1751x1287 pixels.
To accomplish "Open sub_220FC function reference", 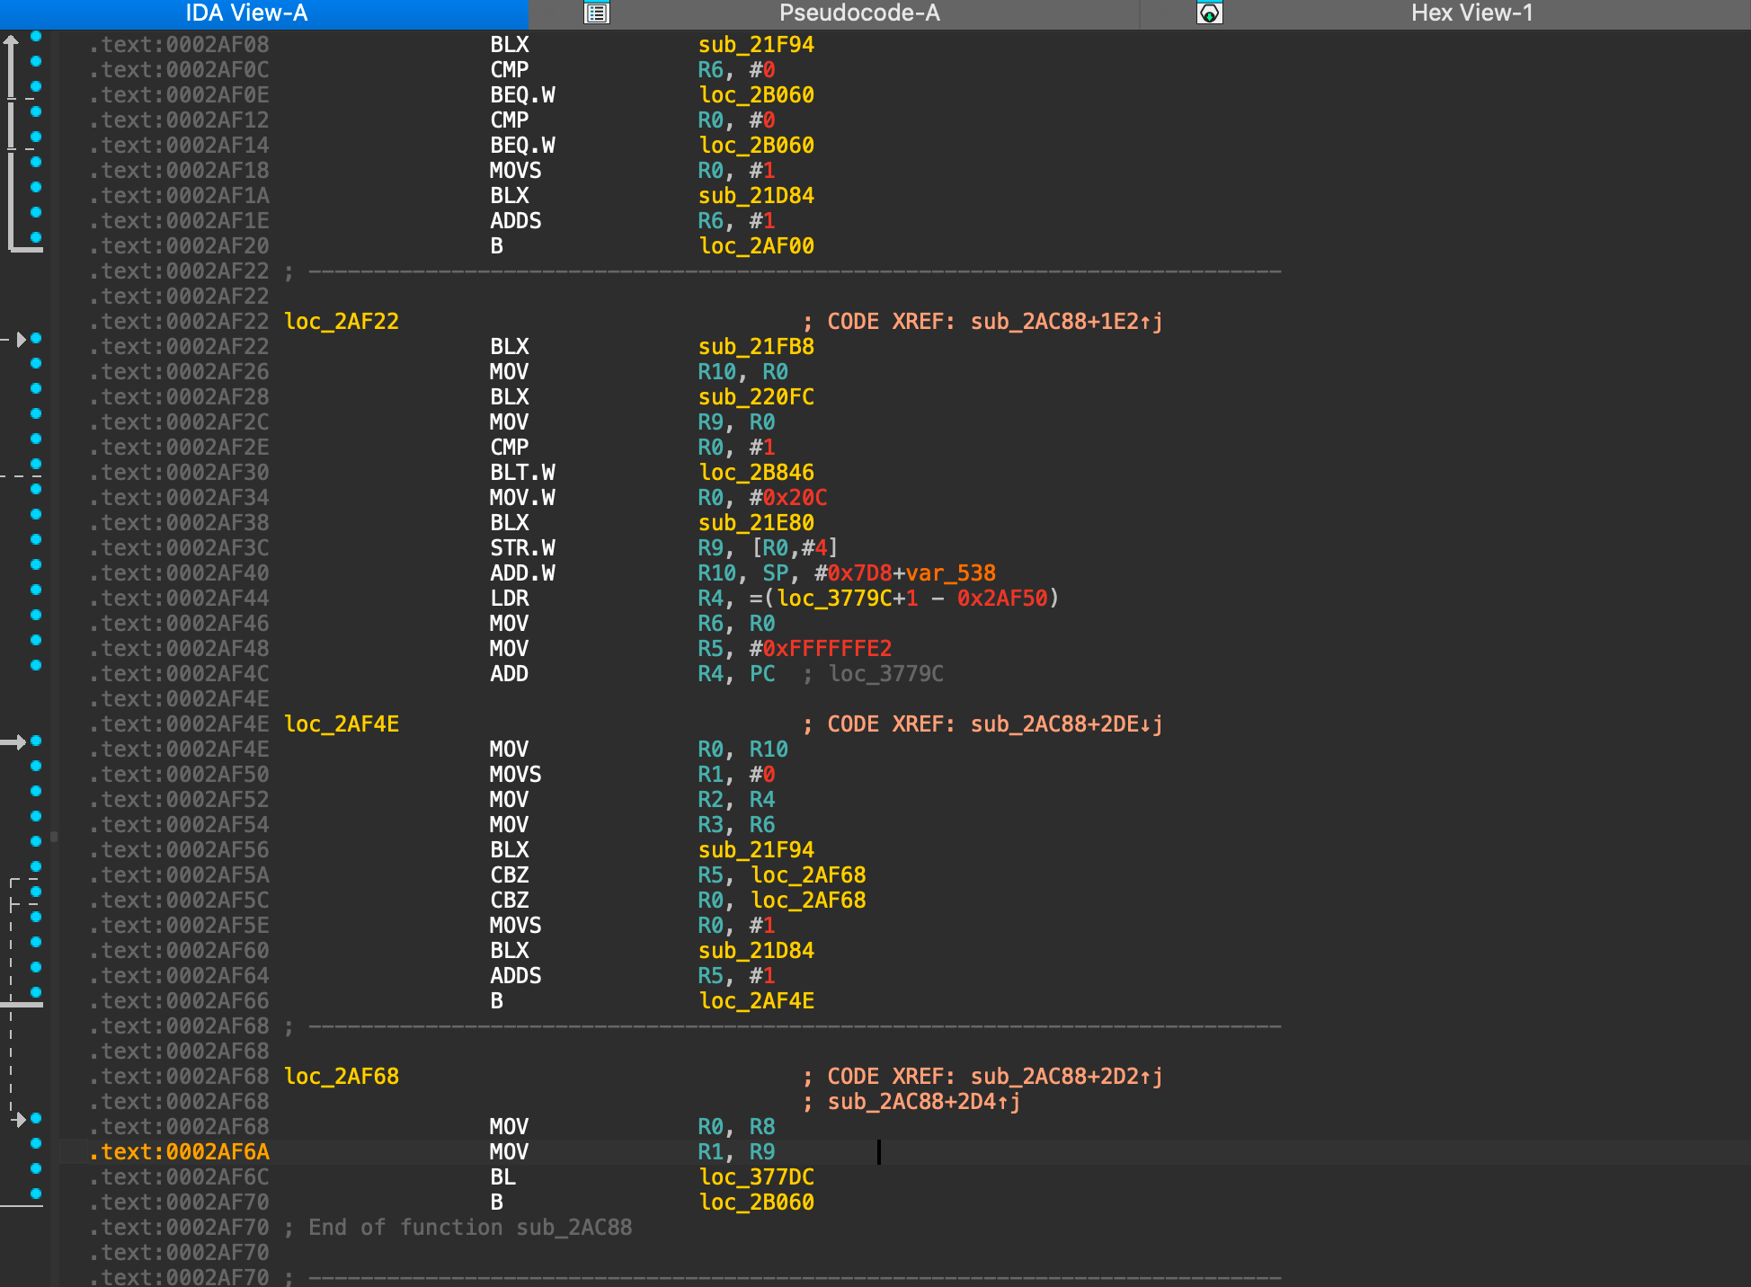I will click(x=756, y=396).
